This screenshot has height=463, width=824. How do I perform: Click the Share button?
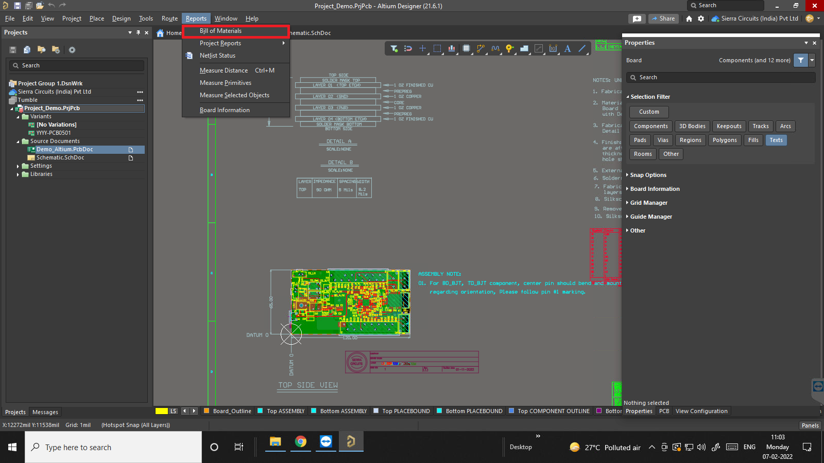663,19
